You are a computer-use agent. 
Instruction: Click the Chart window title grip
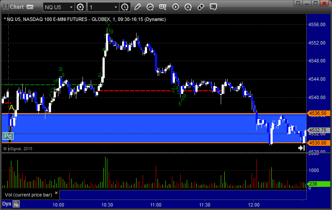click(x=6, y=7)
